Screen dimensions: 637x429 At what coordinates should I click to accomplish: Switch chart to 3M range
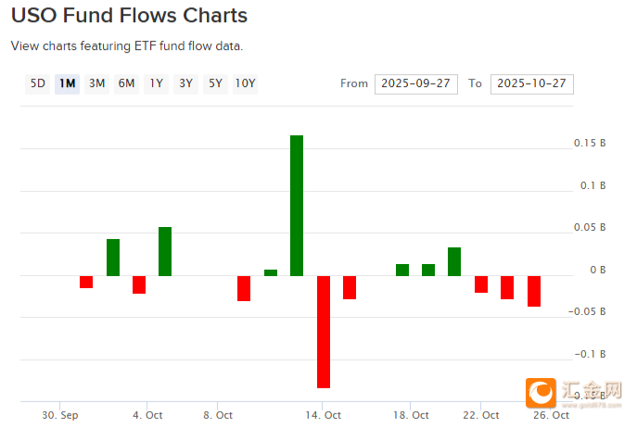(96, 83)
